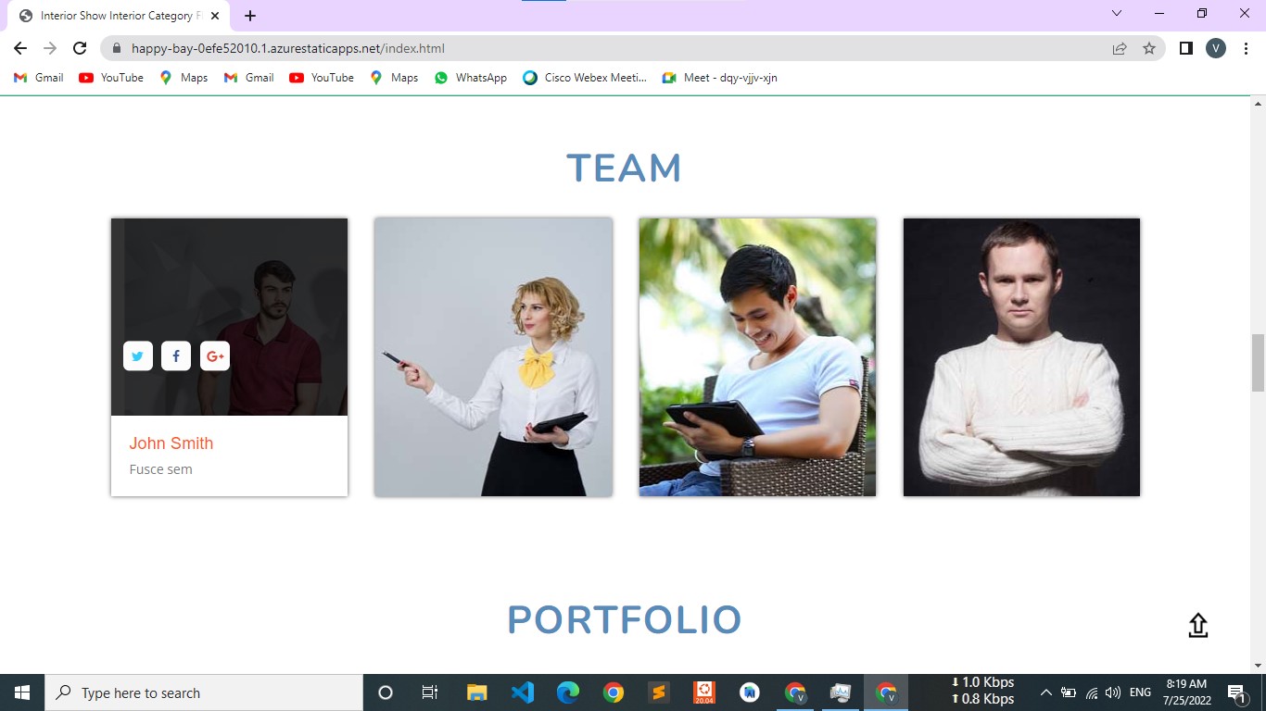
Task: Click inside the browser address bar
Action: pyautogui.click(x=371, y=48)
